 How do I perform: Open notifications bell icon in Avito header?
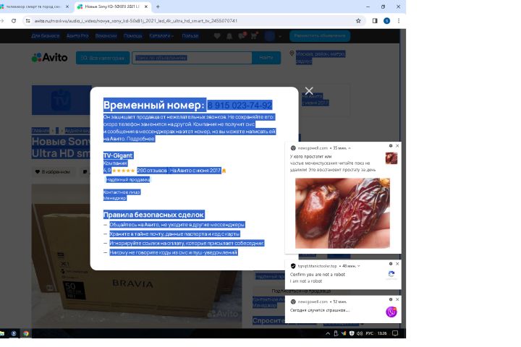coord(229,36)
